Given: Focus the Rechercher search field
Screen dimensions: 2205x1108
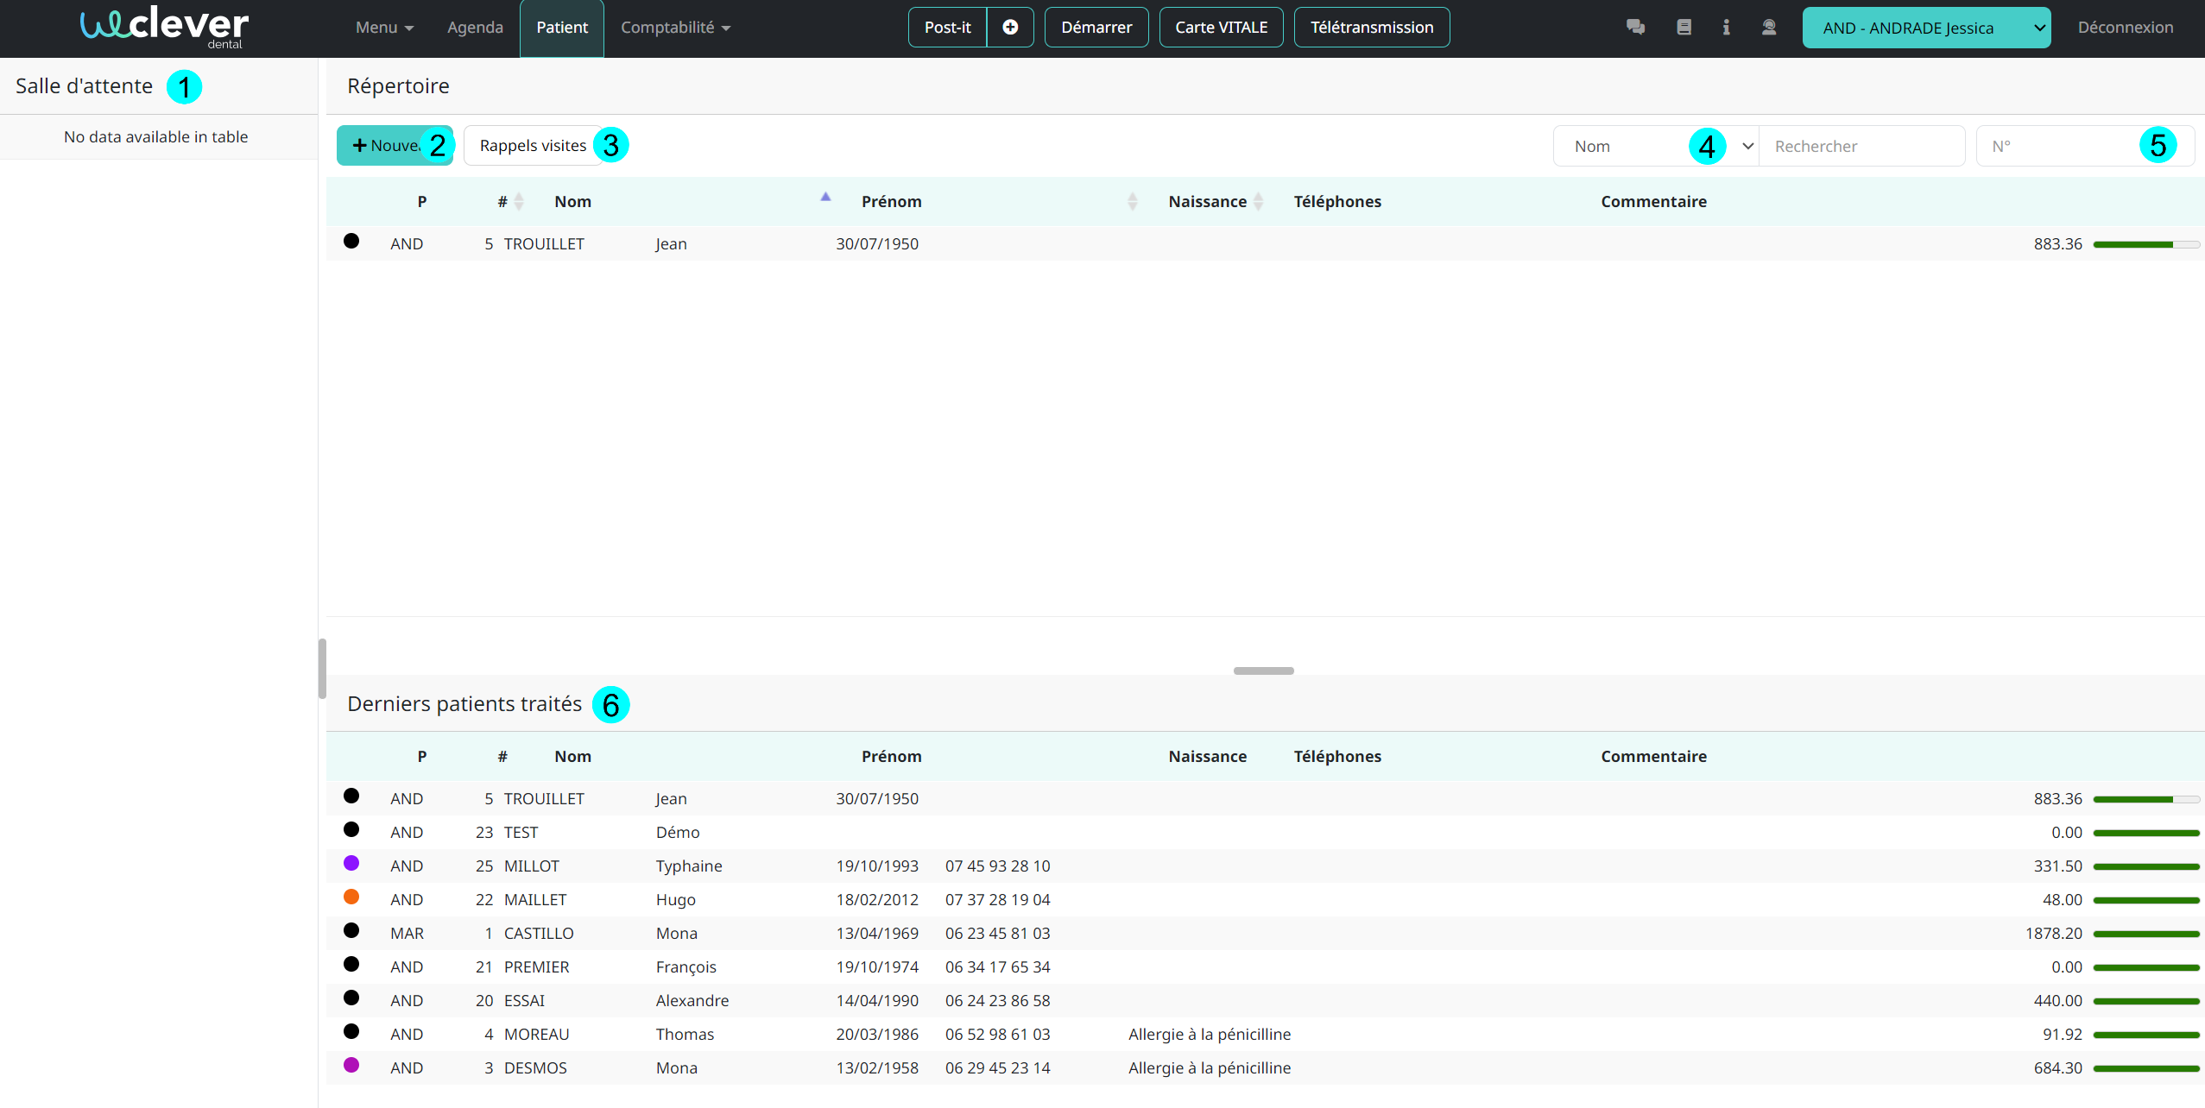Looking at the screenshot, I should (1861, 147).
